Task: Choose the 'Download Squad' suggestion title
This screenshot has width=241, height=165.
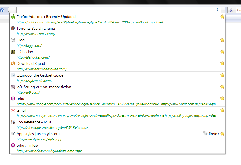Action: click(x=31, y=63)
